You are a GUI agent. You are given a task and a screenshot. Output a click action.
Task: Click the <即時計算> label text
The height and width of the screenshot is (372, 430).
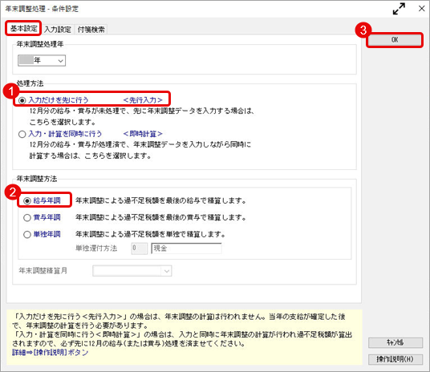point(143,134)
